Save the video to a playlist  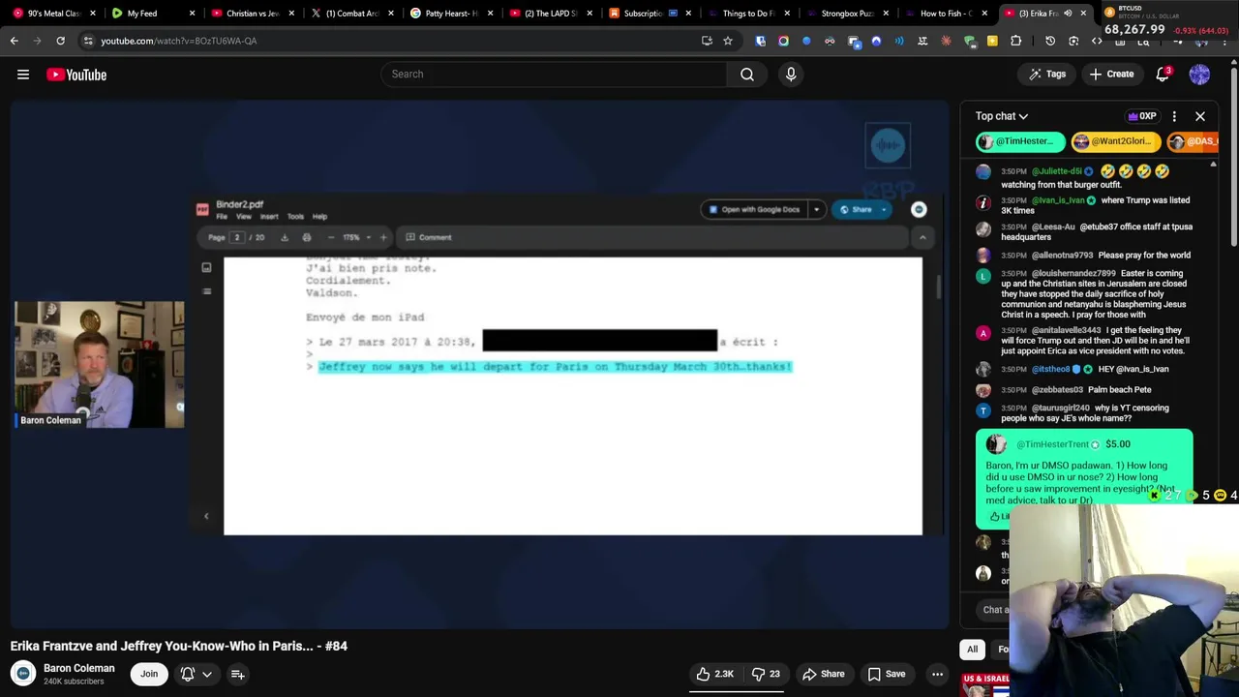tap(886, 674)
